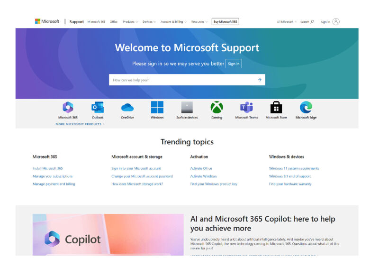
Task: Click the Buy Microsoft 365 button
Action: (226, 21)
